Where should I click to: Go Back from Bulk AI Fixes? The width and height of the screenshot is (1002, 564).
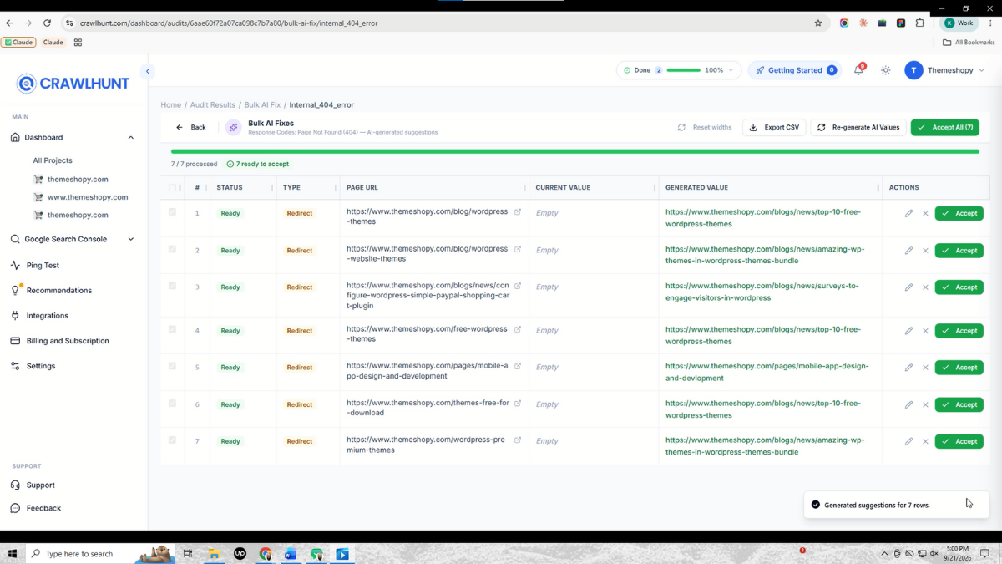tap(191, 128)
